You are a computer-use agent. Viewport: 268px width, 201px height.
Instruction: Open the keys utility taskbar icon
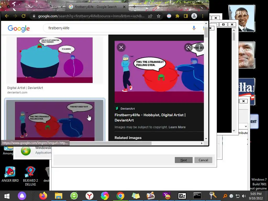pos(213,196)
